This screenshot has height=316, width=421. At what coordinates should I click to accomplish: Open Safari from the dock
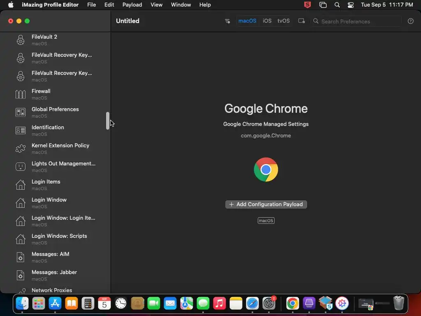(252, 304)
